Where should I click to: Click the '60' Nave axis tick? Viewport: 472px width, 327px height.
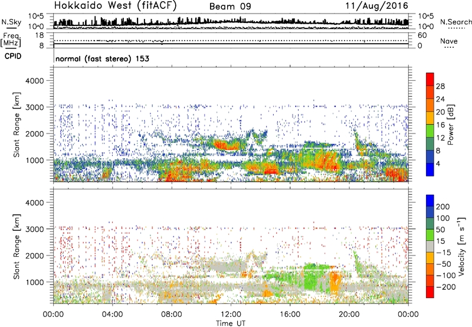click(422, 35)
